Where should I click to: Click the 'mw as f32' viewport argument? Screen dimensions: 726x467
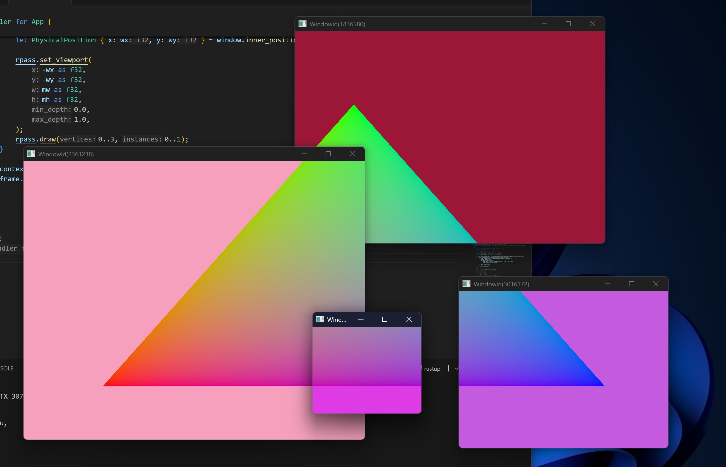pos(60,90)
